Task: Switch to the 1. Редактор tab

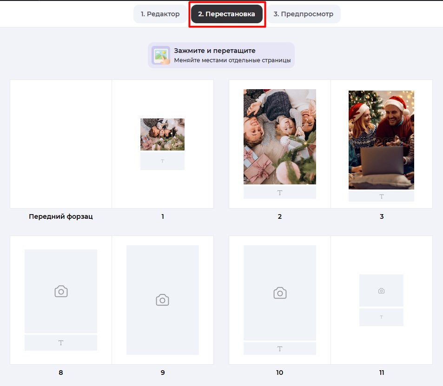Action: [160, 14]
